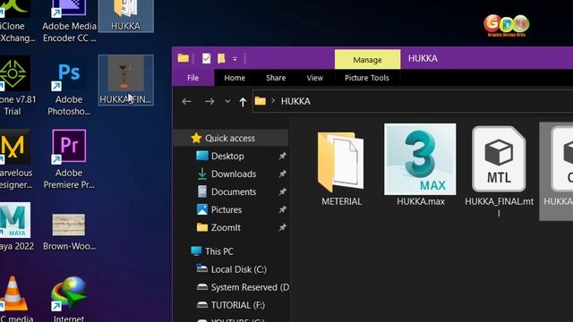Open the File menu in Explorer
This screenshot has height=322, width=573.
click(193, 78)
